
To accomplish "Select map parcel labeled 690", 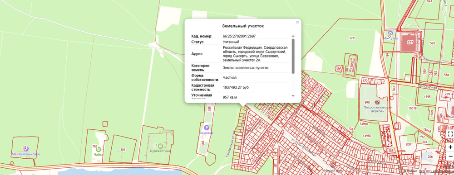I will click(x=367, y=103).
